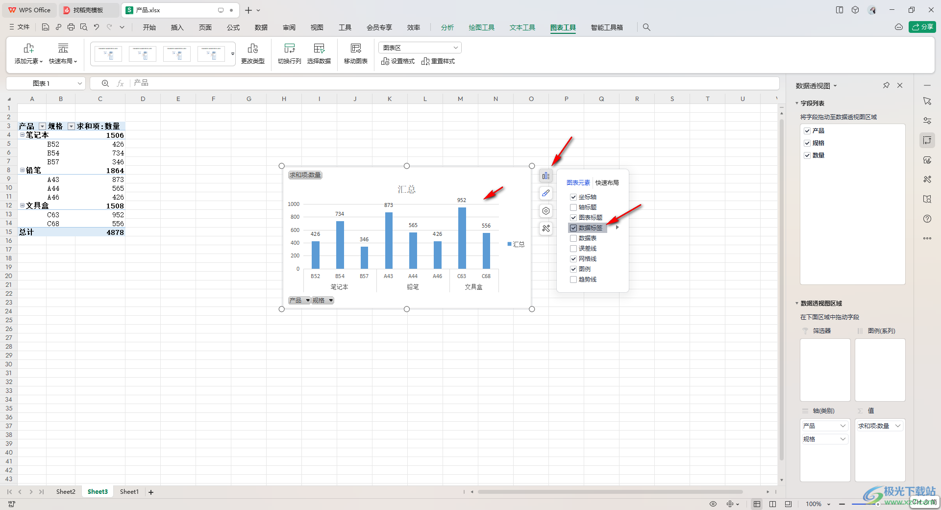The height and width of the screenshot is (510, 941).
Task: Expand the Name Box dropdown arrow
Action: (80, 83)
